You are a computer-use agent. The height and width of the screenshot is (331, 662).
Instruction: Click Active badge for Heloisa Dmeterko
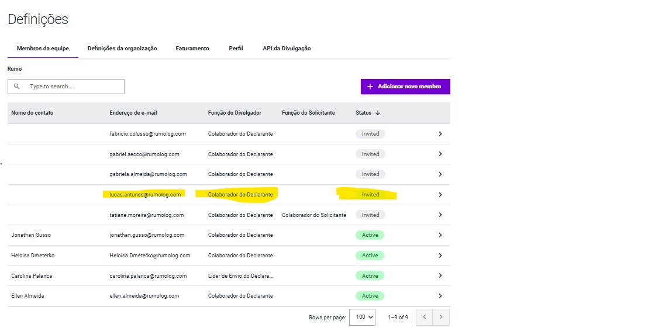(370, 256)
